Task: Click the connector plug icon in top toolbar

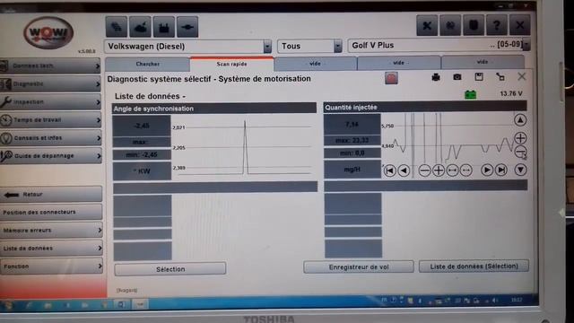Action: pos(187,27)
